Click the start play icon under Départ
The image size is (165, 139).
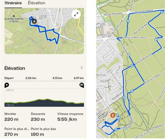pyautogui.click(x=7, y=85)
